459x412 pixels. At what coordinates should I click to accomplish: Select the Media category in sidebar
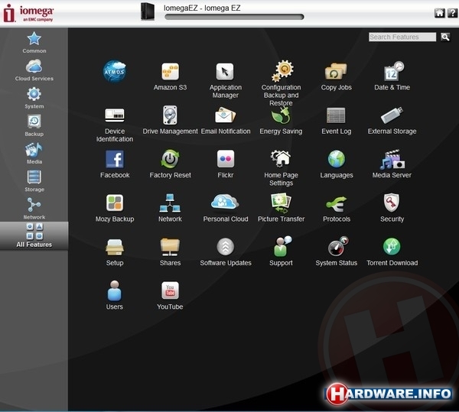pos(34,154)
